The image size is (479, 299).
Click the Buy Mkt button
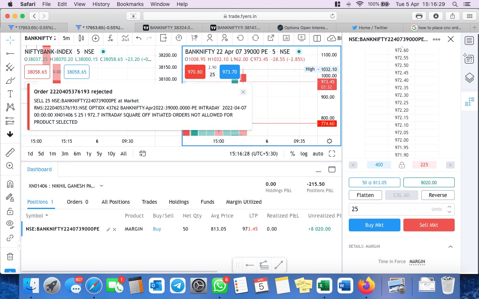coord(375,225)
